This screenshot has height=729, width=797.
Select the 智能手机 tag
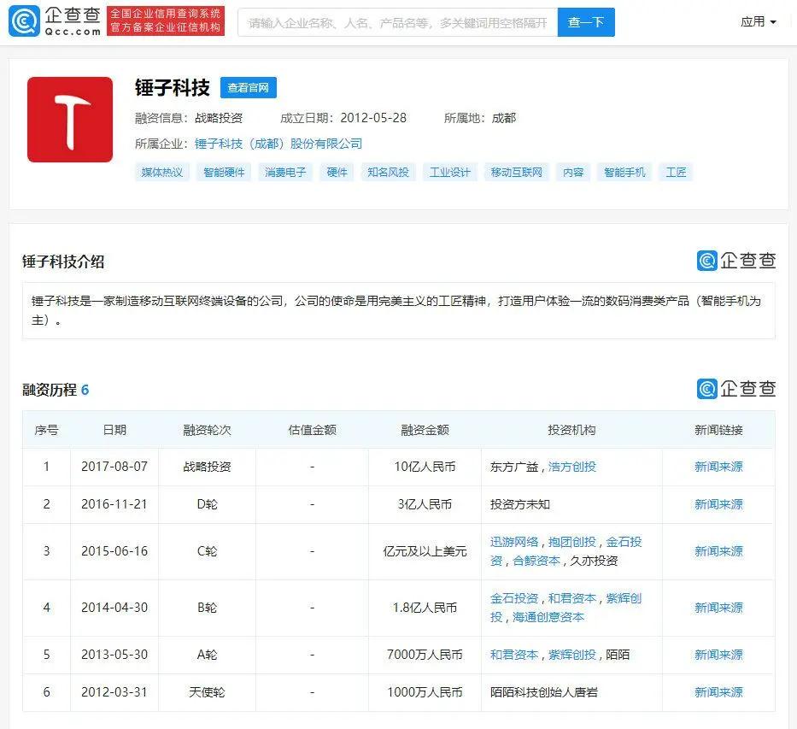tap(624, 172)
